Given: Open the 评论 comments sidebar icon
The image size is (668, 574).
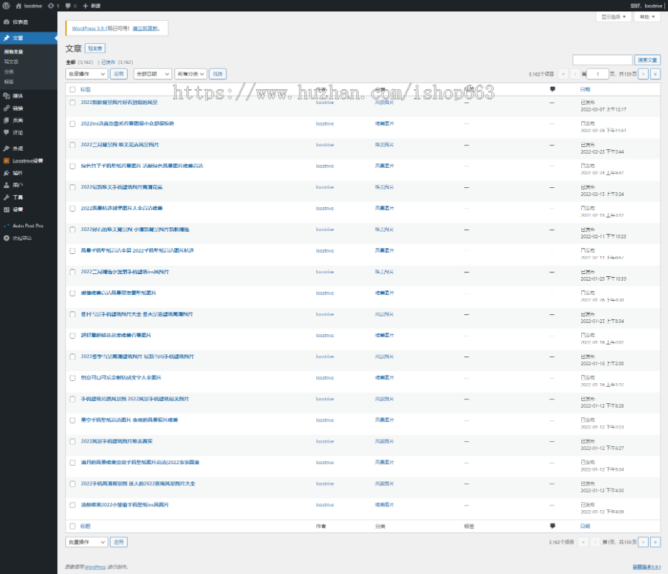Looking at the screenshot, I should [7, 132].
